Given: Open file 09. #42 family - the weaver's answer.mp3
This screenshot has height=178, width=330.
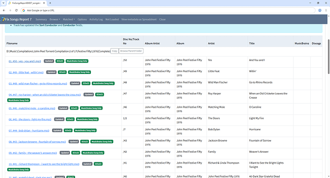Looking at the screenshot, I should [33, 153].
